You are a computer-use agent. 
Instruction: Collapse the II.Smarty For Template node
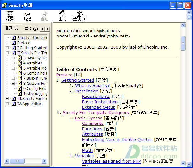point(7,53)
